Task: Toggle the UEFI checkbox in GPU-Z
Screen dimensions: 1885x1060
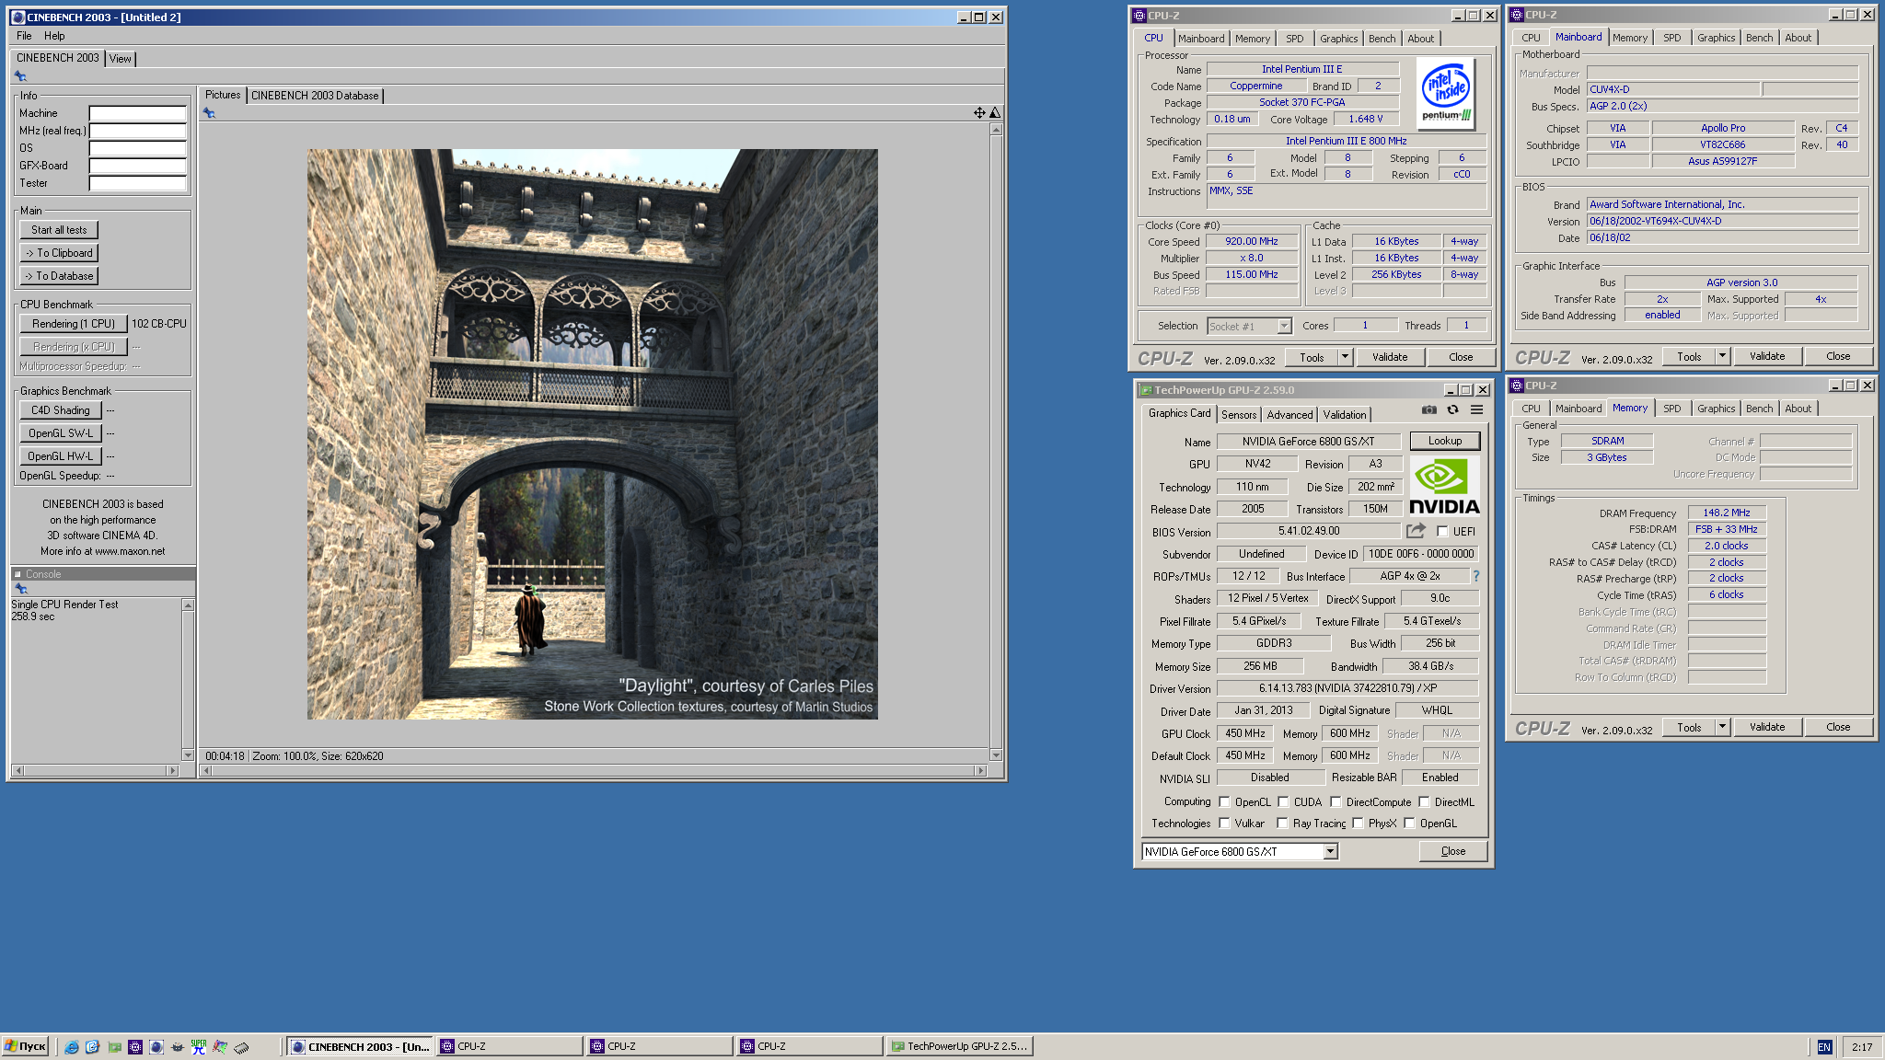Action: [1442, 532]
